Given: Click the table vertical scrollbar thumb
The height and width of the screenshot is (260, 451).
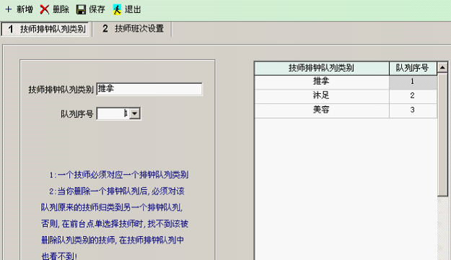Looking at the screenshot, I should [442, 134].
